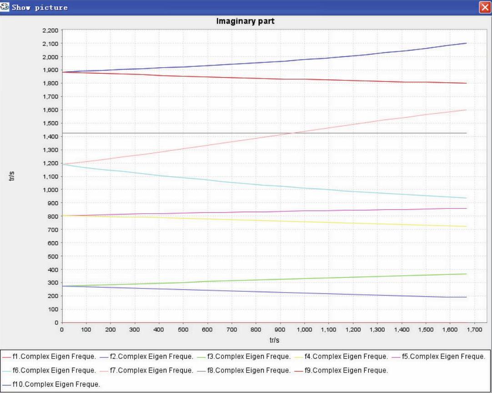Viewport: 492px width, 393px height.
Task: Click the gray f8 legend entry
Action: pos(248,370)
